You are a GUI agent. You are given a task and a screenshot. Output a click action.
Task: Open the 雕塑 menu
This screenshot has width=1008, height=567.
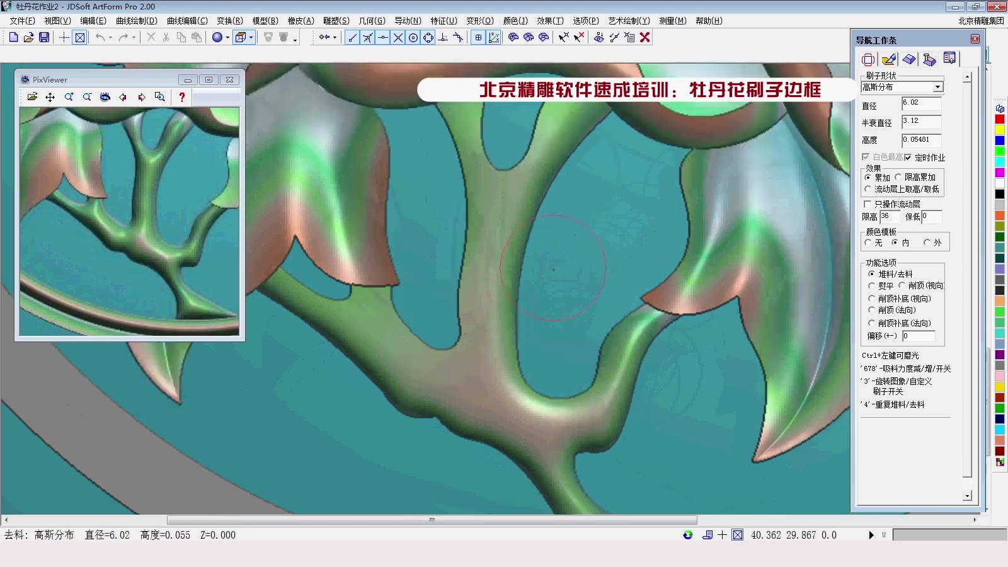click(337, 20)
